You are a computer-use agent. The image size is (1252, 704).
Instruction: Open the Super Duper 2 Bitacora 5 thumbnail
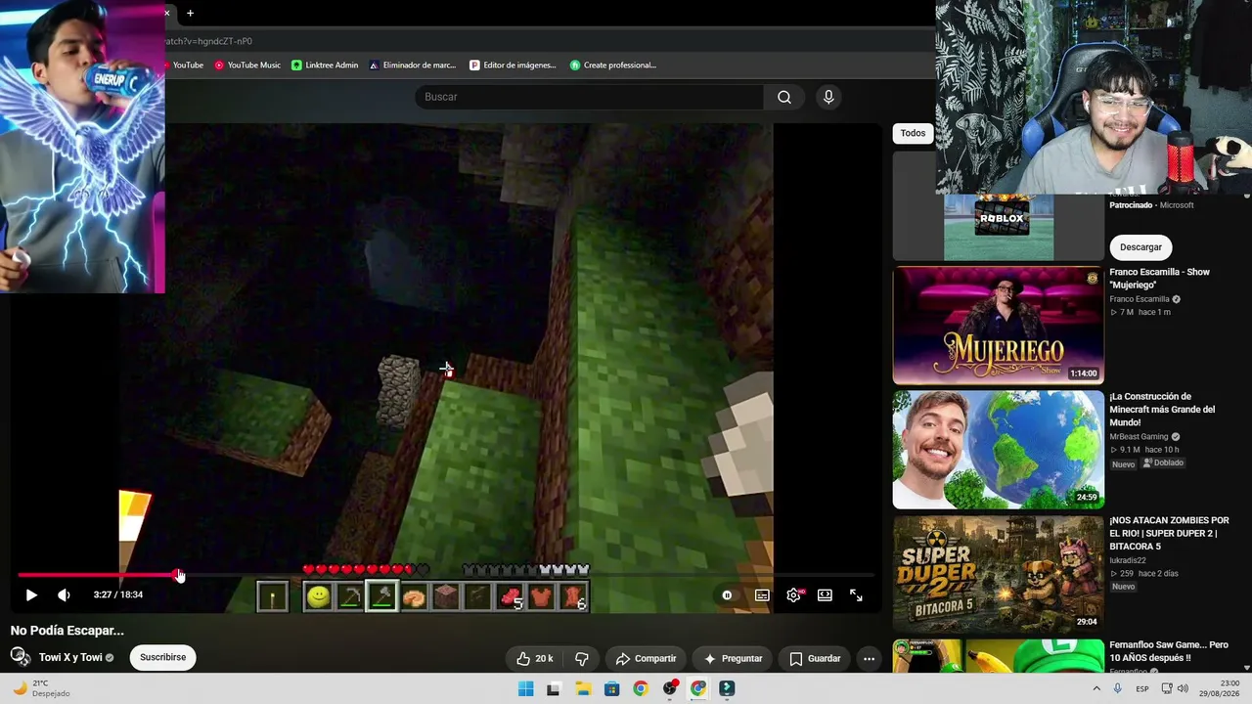click(x=998, y=574)
